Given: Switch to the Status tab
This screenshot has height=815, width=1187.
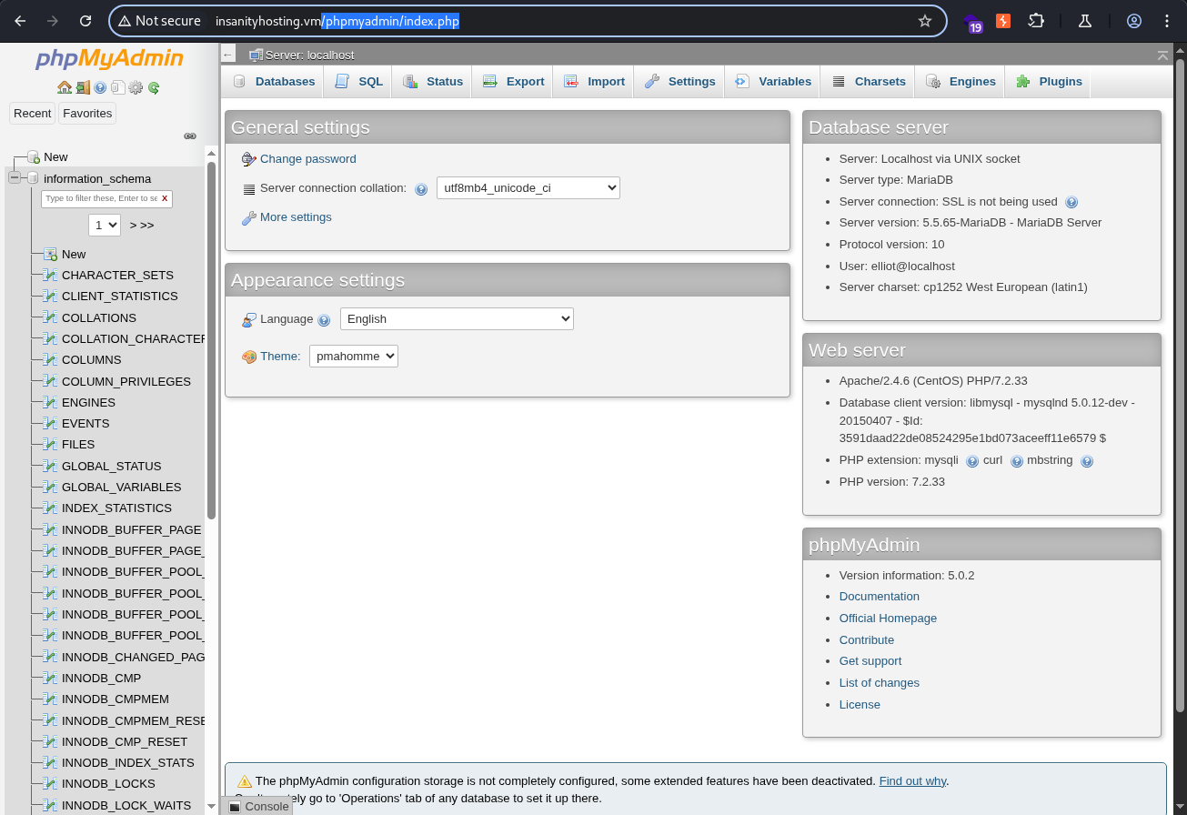Looking at the screenshot, I should (x=433, y=81).
